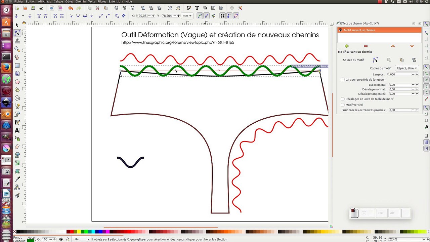Select the Calligraphy tool
The width and height of the screenshot is (430, 242).
[17, 122]
